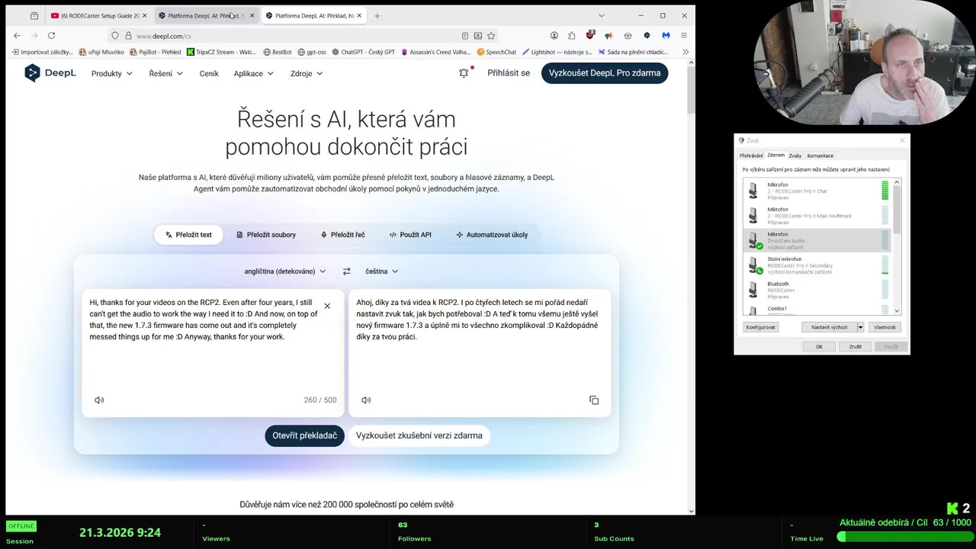
Task: Open the Firefox account icon
Action: coord(554,36)
